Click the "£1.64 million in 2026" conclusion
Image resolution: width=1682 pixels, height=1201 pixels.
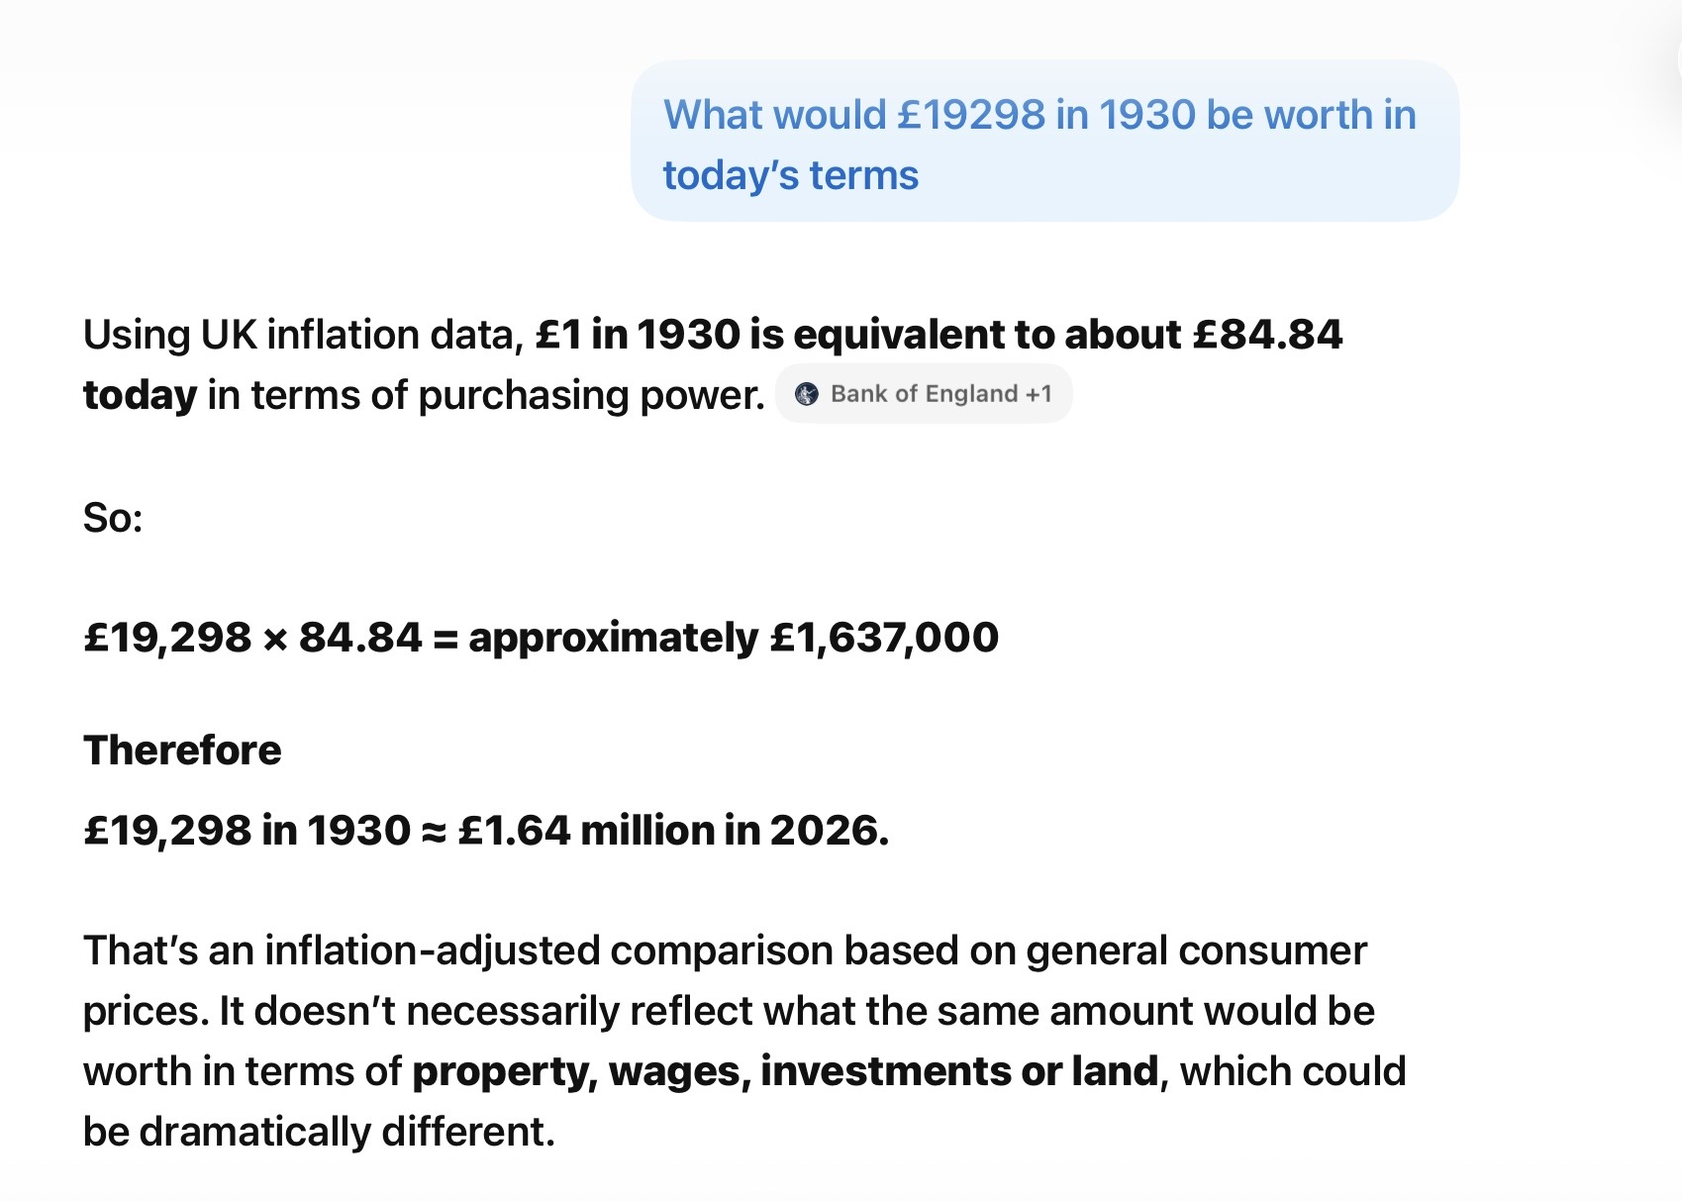tap(673, 830)
